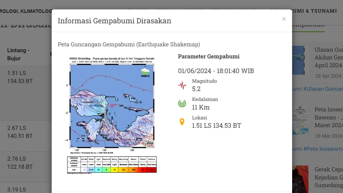Screen dimensions: 343x193
Task: Open the Ulasan Guncangan article link, dated 28 Apr 2024
Action: [x=329, y=58]
